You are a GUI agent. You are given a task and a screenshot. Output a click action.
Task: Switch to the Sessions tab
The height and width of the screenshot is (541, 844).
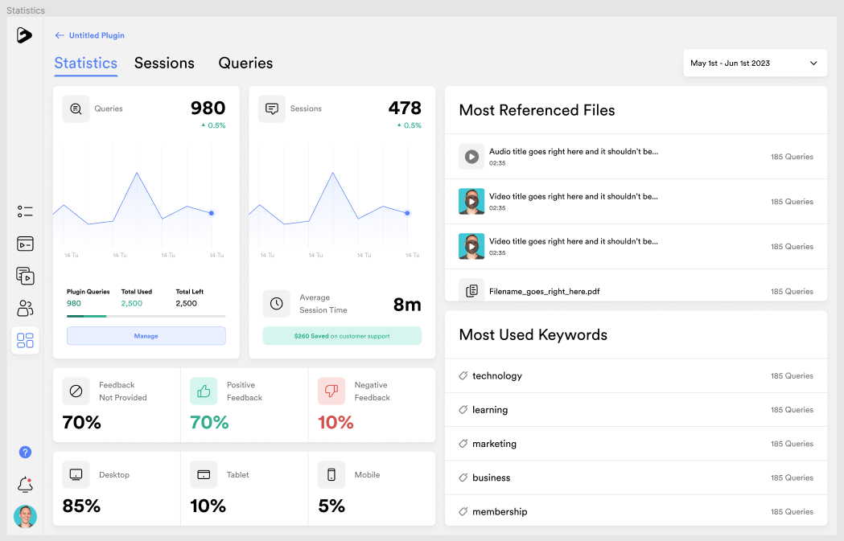click(164, 63)
